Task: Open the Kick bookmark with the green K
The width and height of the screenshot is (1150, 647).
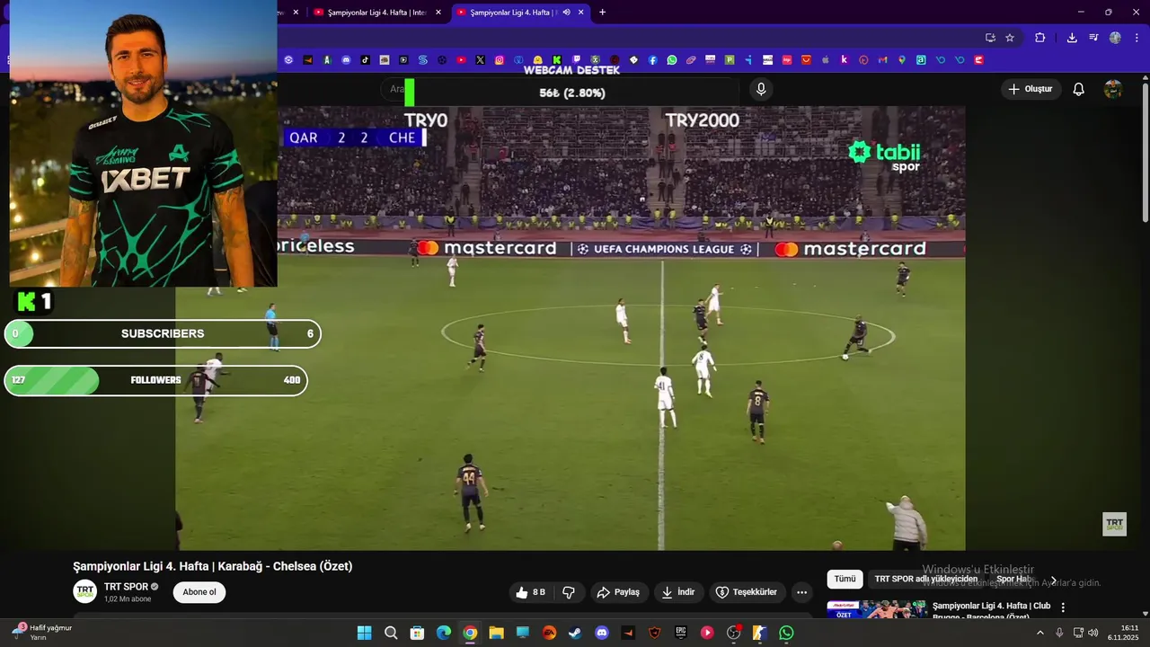Action: click(x=557, y=60)
